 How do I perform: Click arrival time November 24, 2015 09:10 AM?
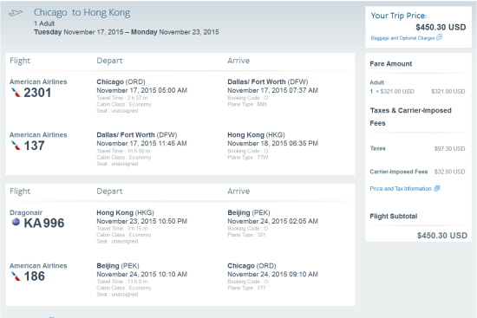[272, 274]
